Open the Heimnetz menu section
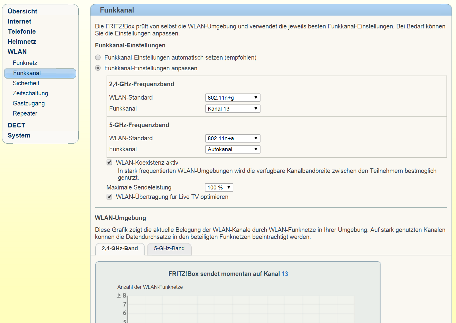The width and height of the screenshot is (456, 323). [x=22, y=42]
